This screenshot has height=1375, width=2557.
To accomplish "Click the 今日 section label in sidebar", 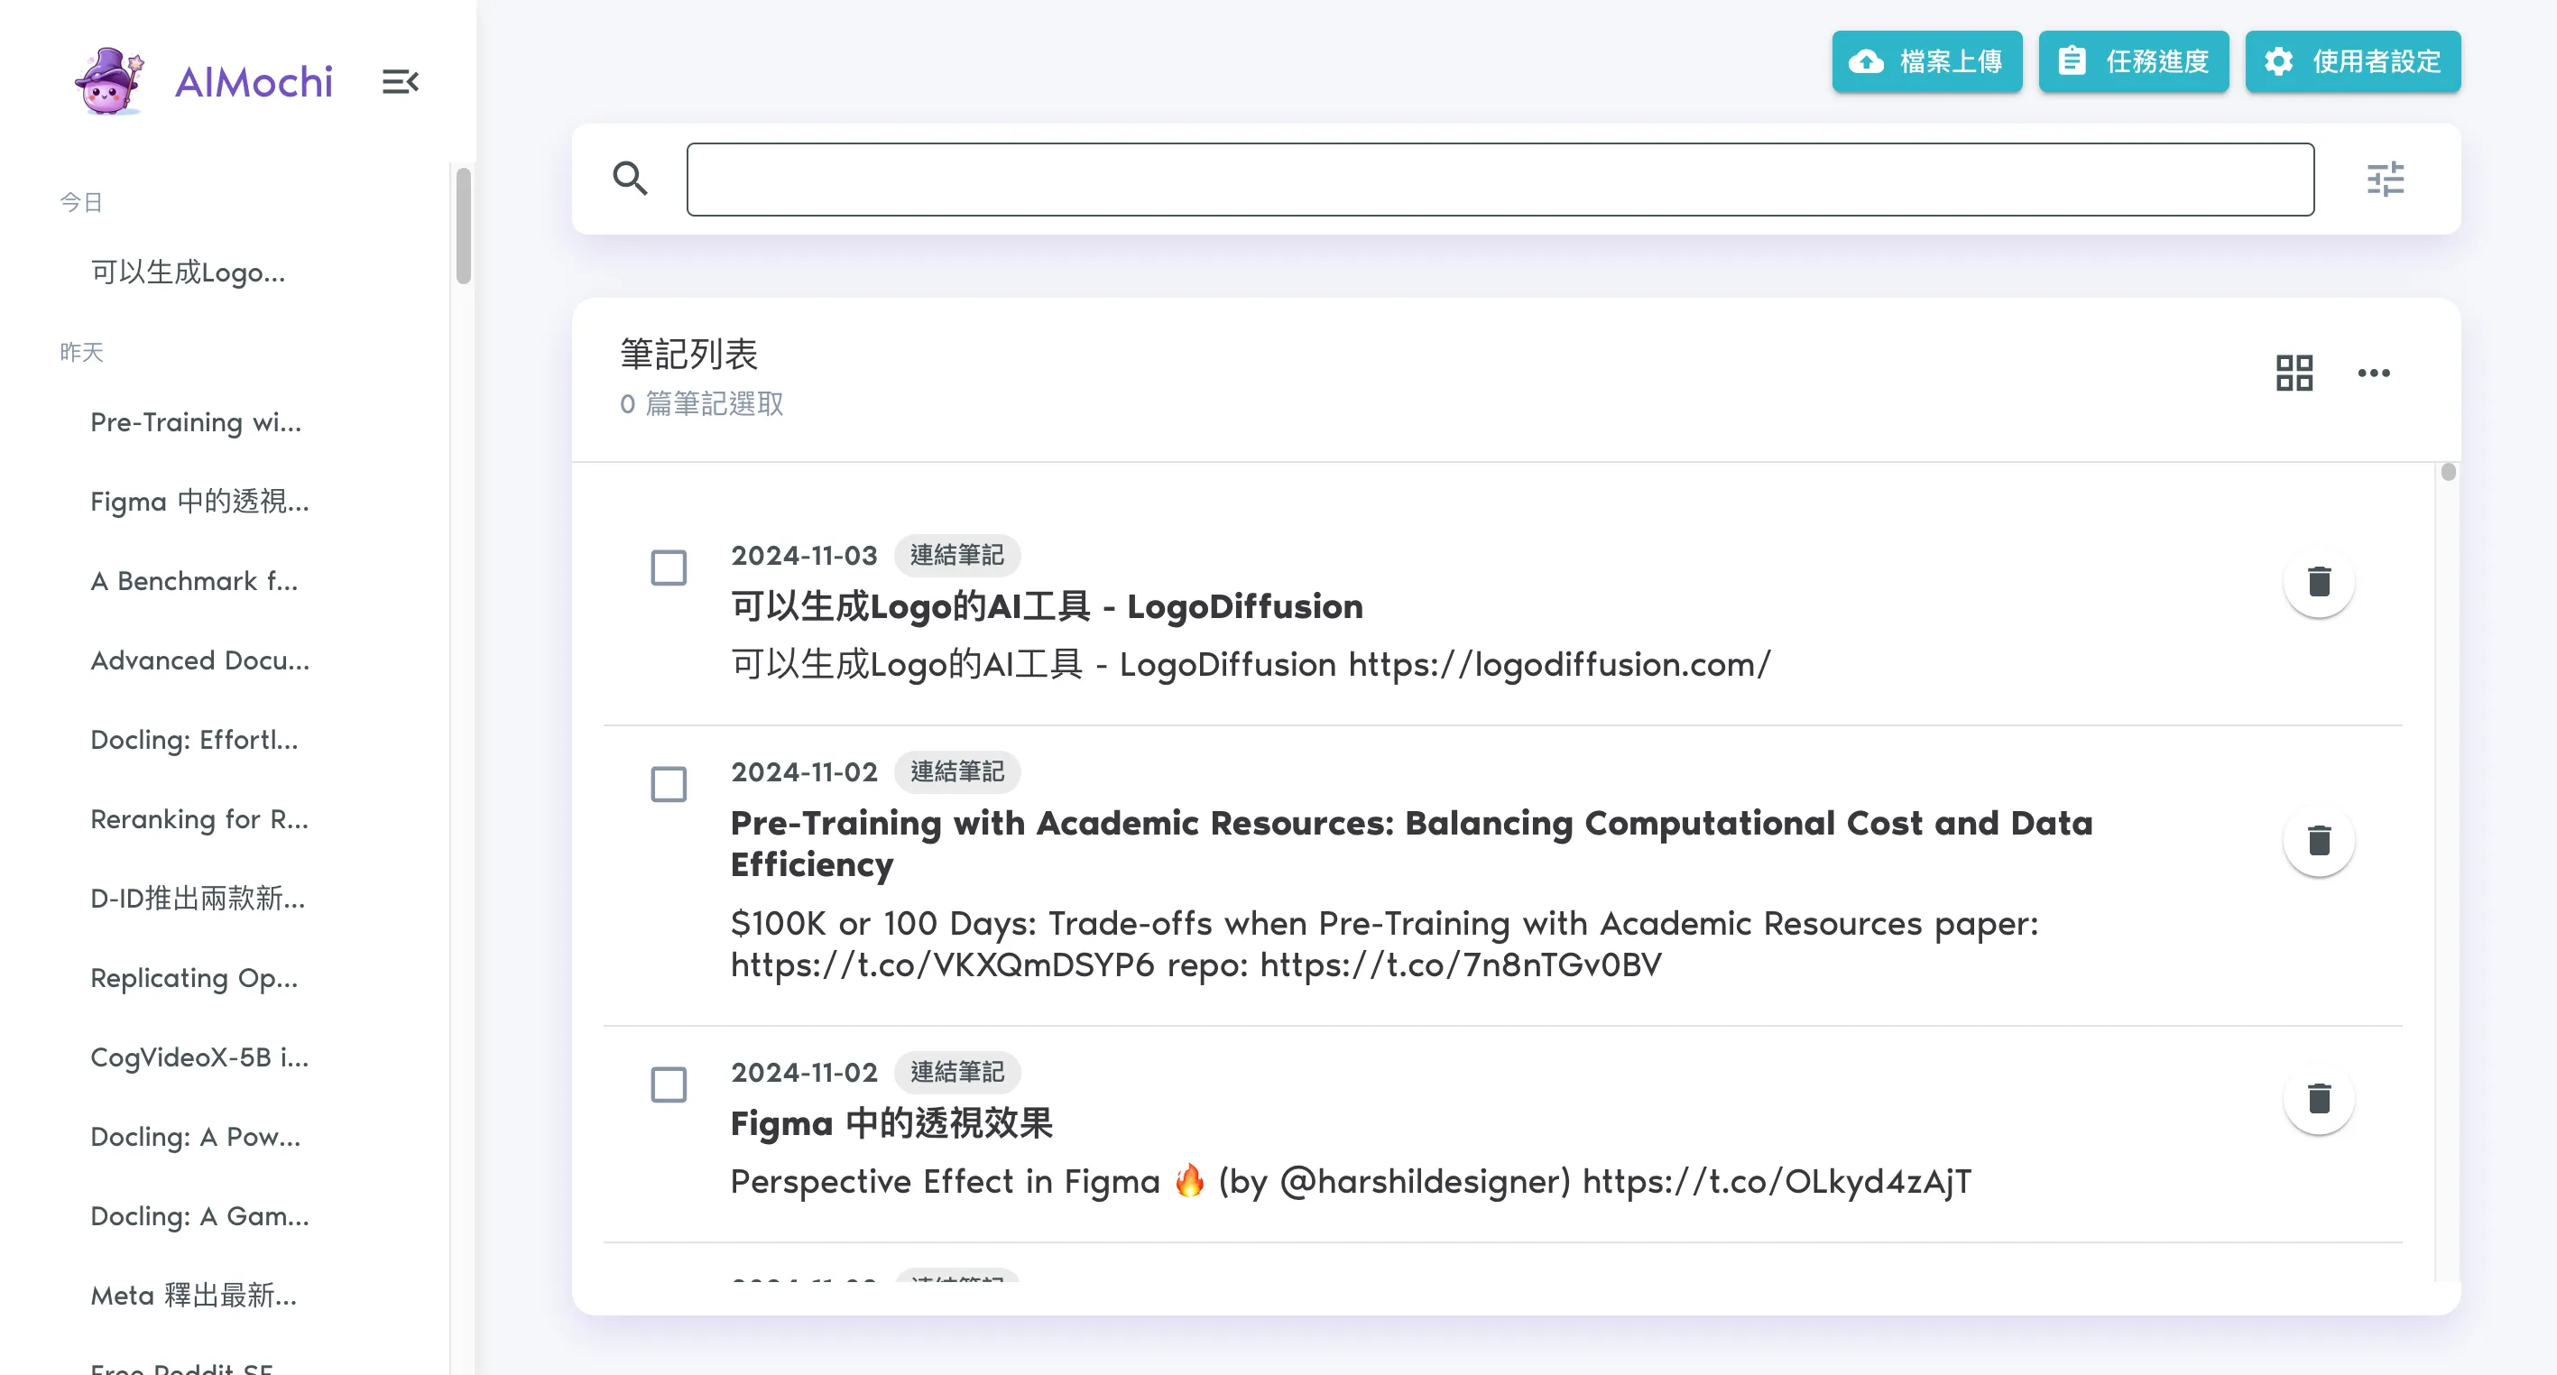I will (81, 202).
